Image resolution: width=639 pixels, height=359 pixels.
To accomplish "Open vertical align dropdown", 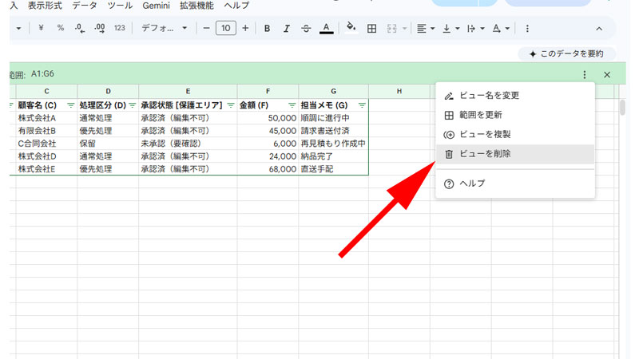I will pos(450,29).
